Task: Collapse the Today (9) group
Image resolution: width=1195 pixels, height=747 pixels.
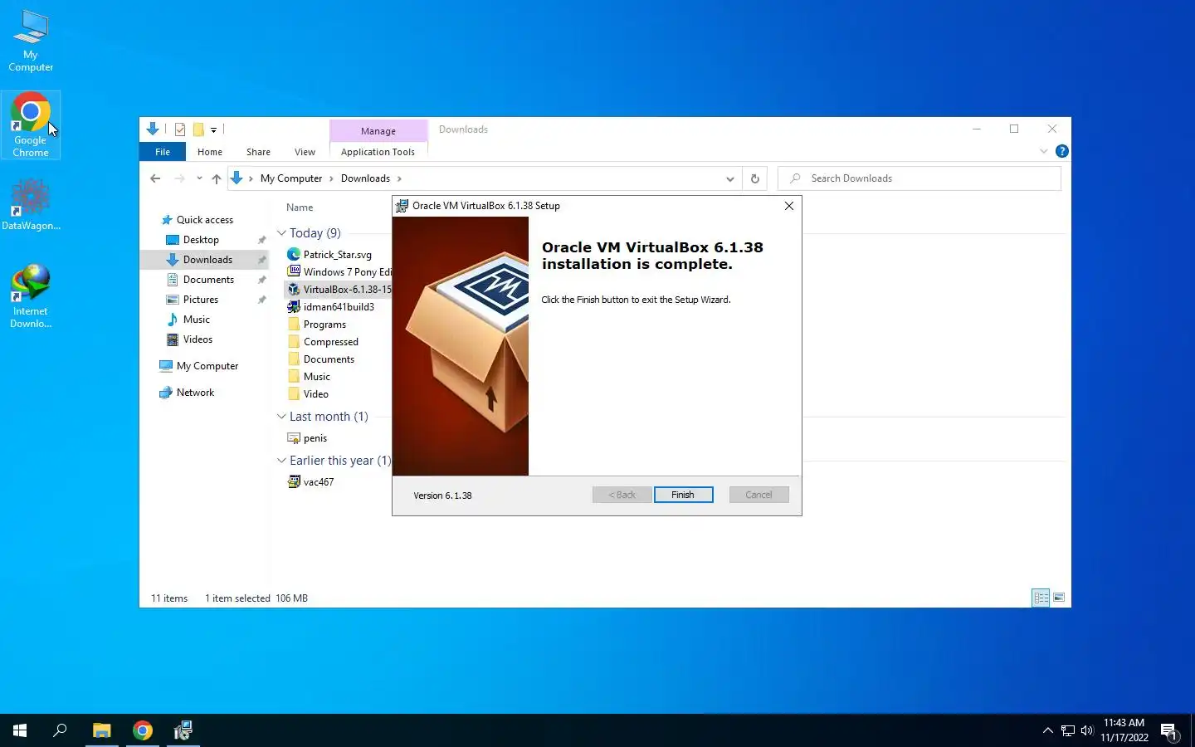Action: point(281,233)
